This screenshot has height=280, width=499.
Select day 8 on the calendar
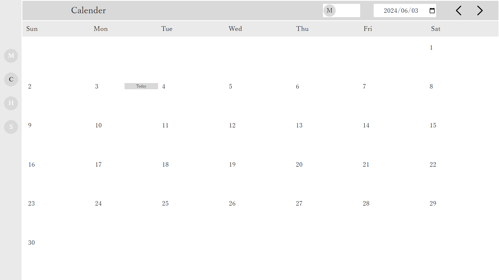[431, 86]
